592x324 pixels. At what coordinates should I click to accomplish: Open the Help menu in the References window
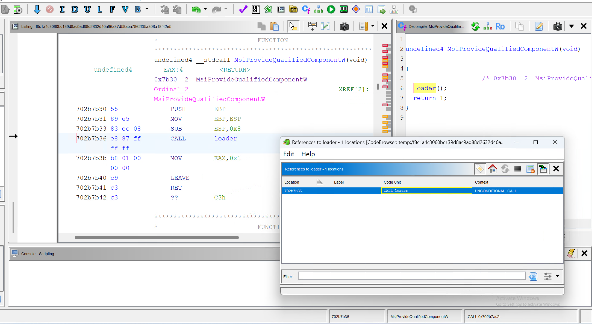point(308,154)
